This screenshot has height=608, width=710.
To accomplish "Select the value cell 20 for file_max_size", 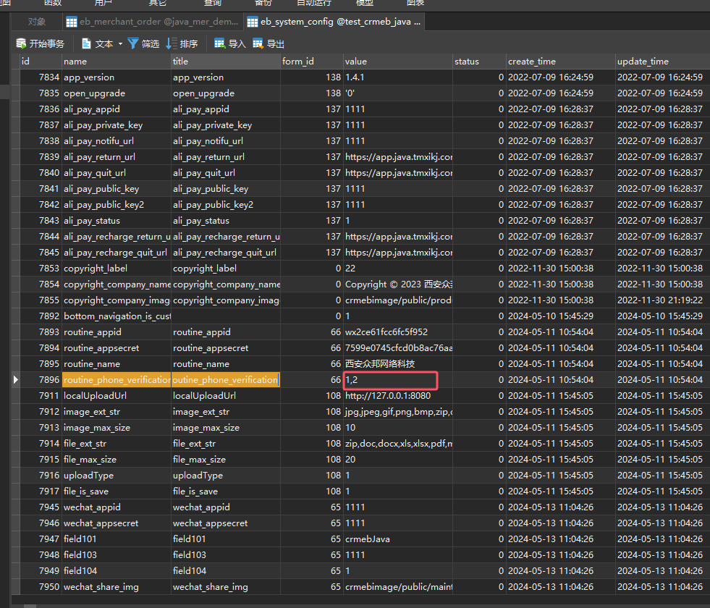I will 397,460.
